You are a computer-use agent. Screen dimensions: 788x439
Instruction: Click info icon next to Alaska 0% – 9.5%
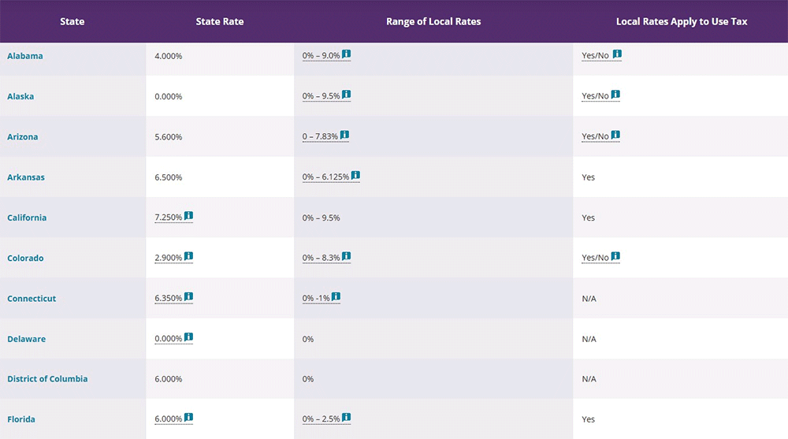click(x=346, y=95)
